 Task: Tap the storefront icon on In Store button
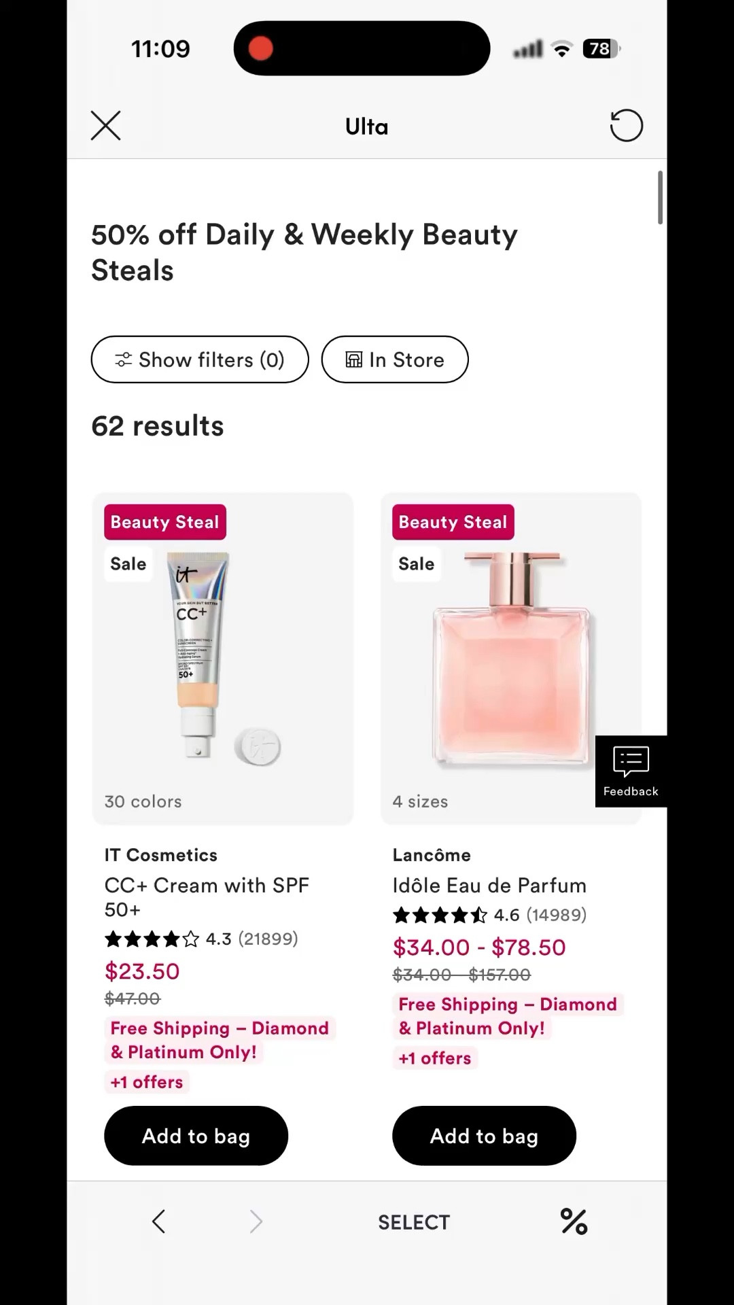click(355, 360)
